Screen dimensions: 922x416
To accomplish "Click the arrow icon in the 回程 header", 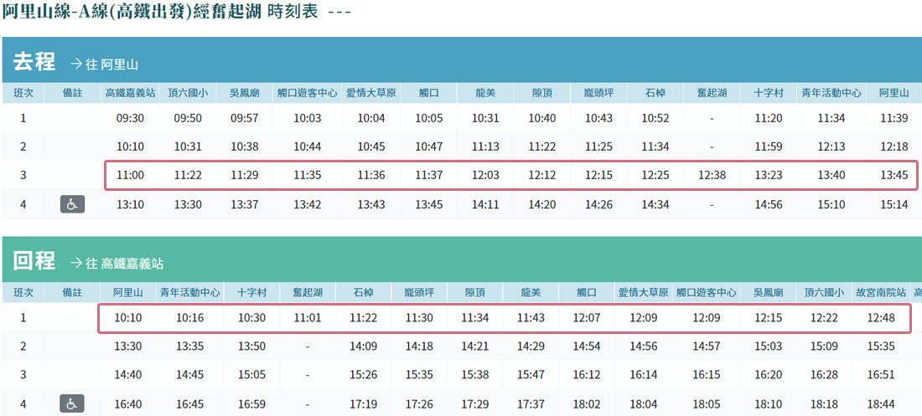I will (76, 263).
